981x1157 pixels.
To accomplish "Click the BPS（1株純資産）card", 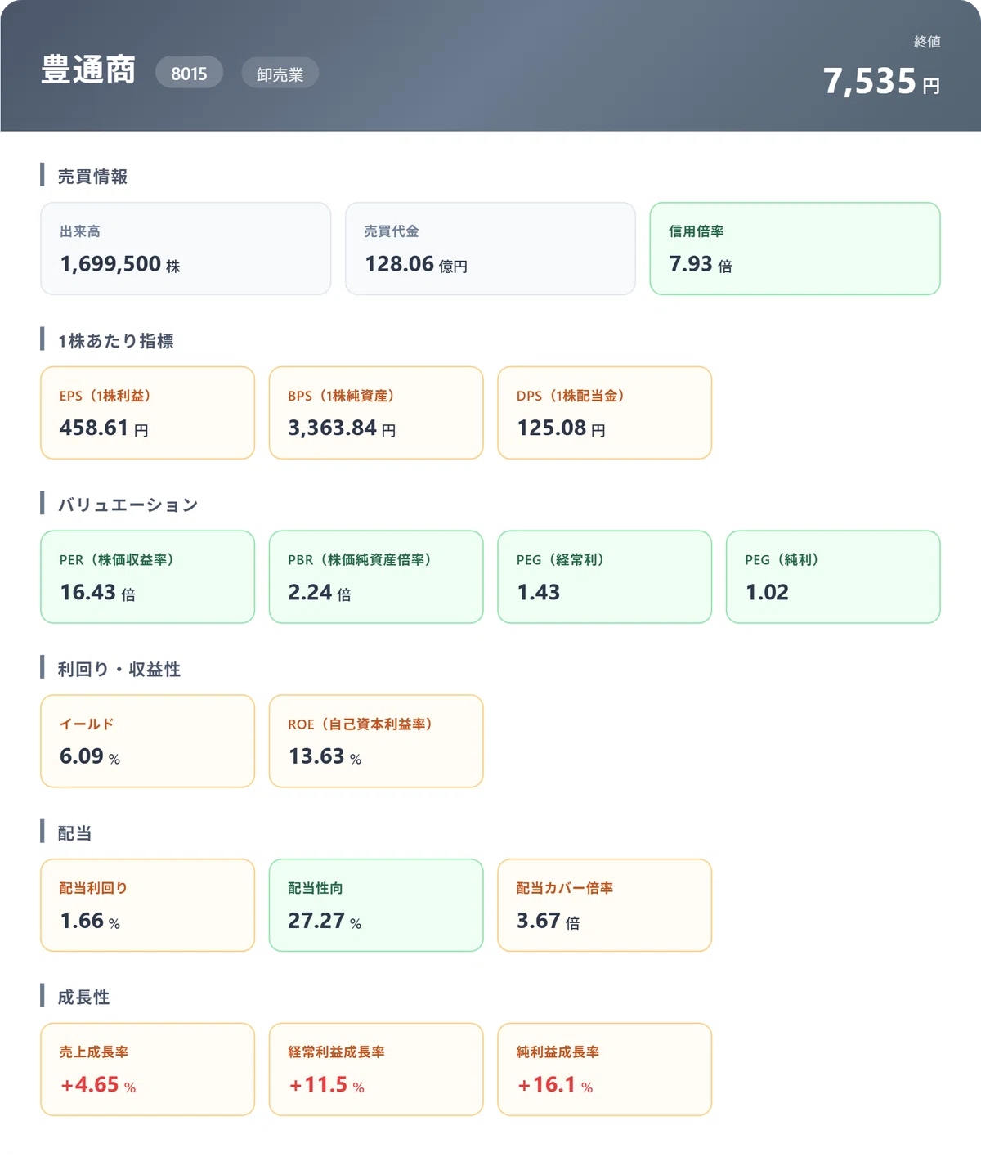I will tap(376, 413).
